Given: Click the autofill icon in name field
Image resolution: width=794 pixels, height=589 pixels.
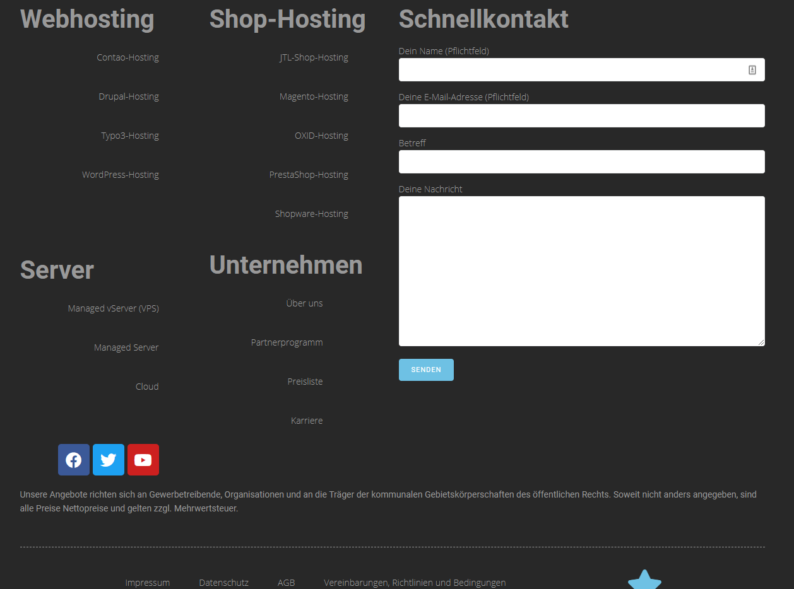Looking at the screenshot, I should (x=752, y=70).
